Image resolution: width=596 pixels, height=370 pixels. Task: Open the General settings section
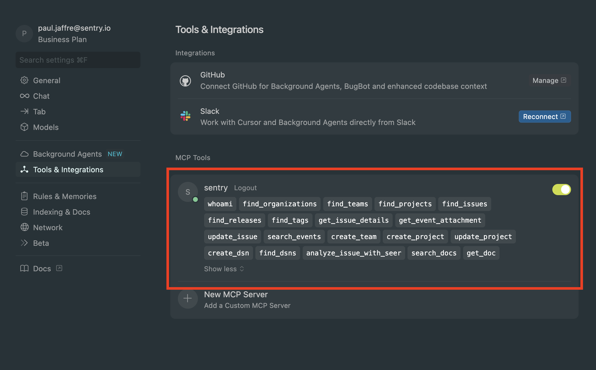78,80
